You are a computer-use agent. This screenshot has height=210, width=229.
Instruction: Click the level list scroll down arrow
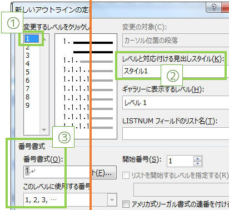[44, 129]
